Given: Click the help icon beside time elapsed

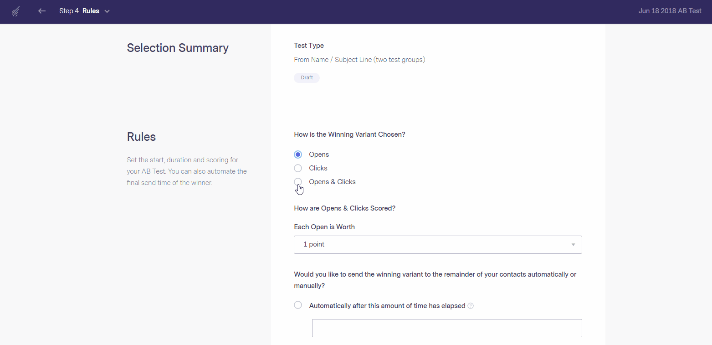Looking at the screenshot, I should click(x=471, y=306).
